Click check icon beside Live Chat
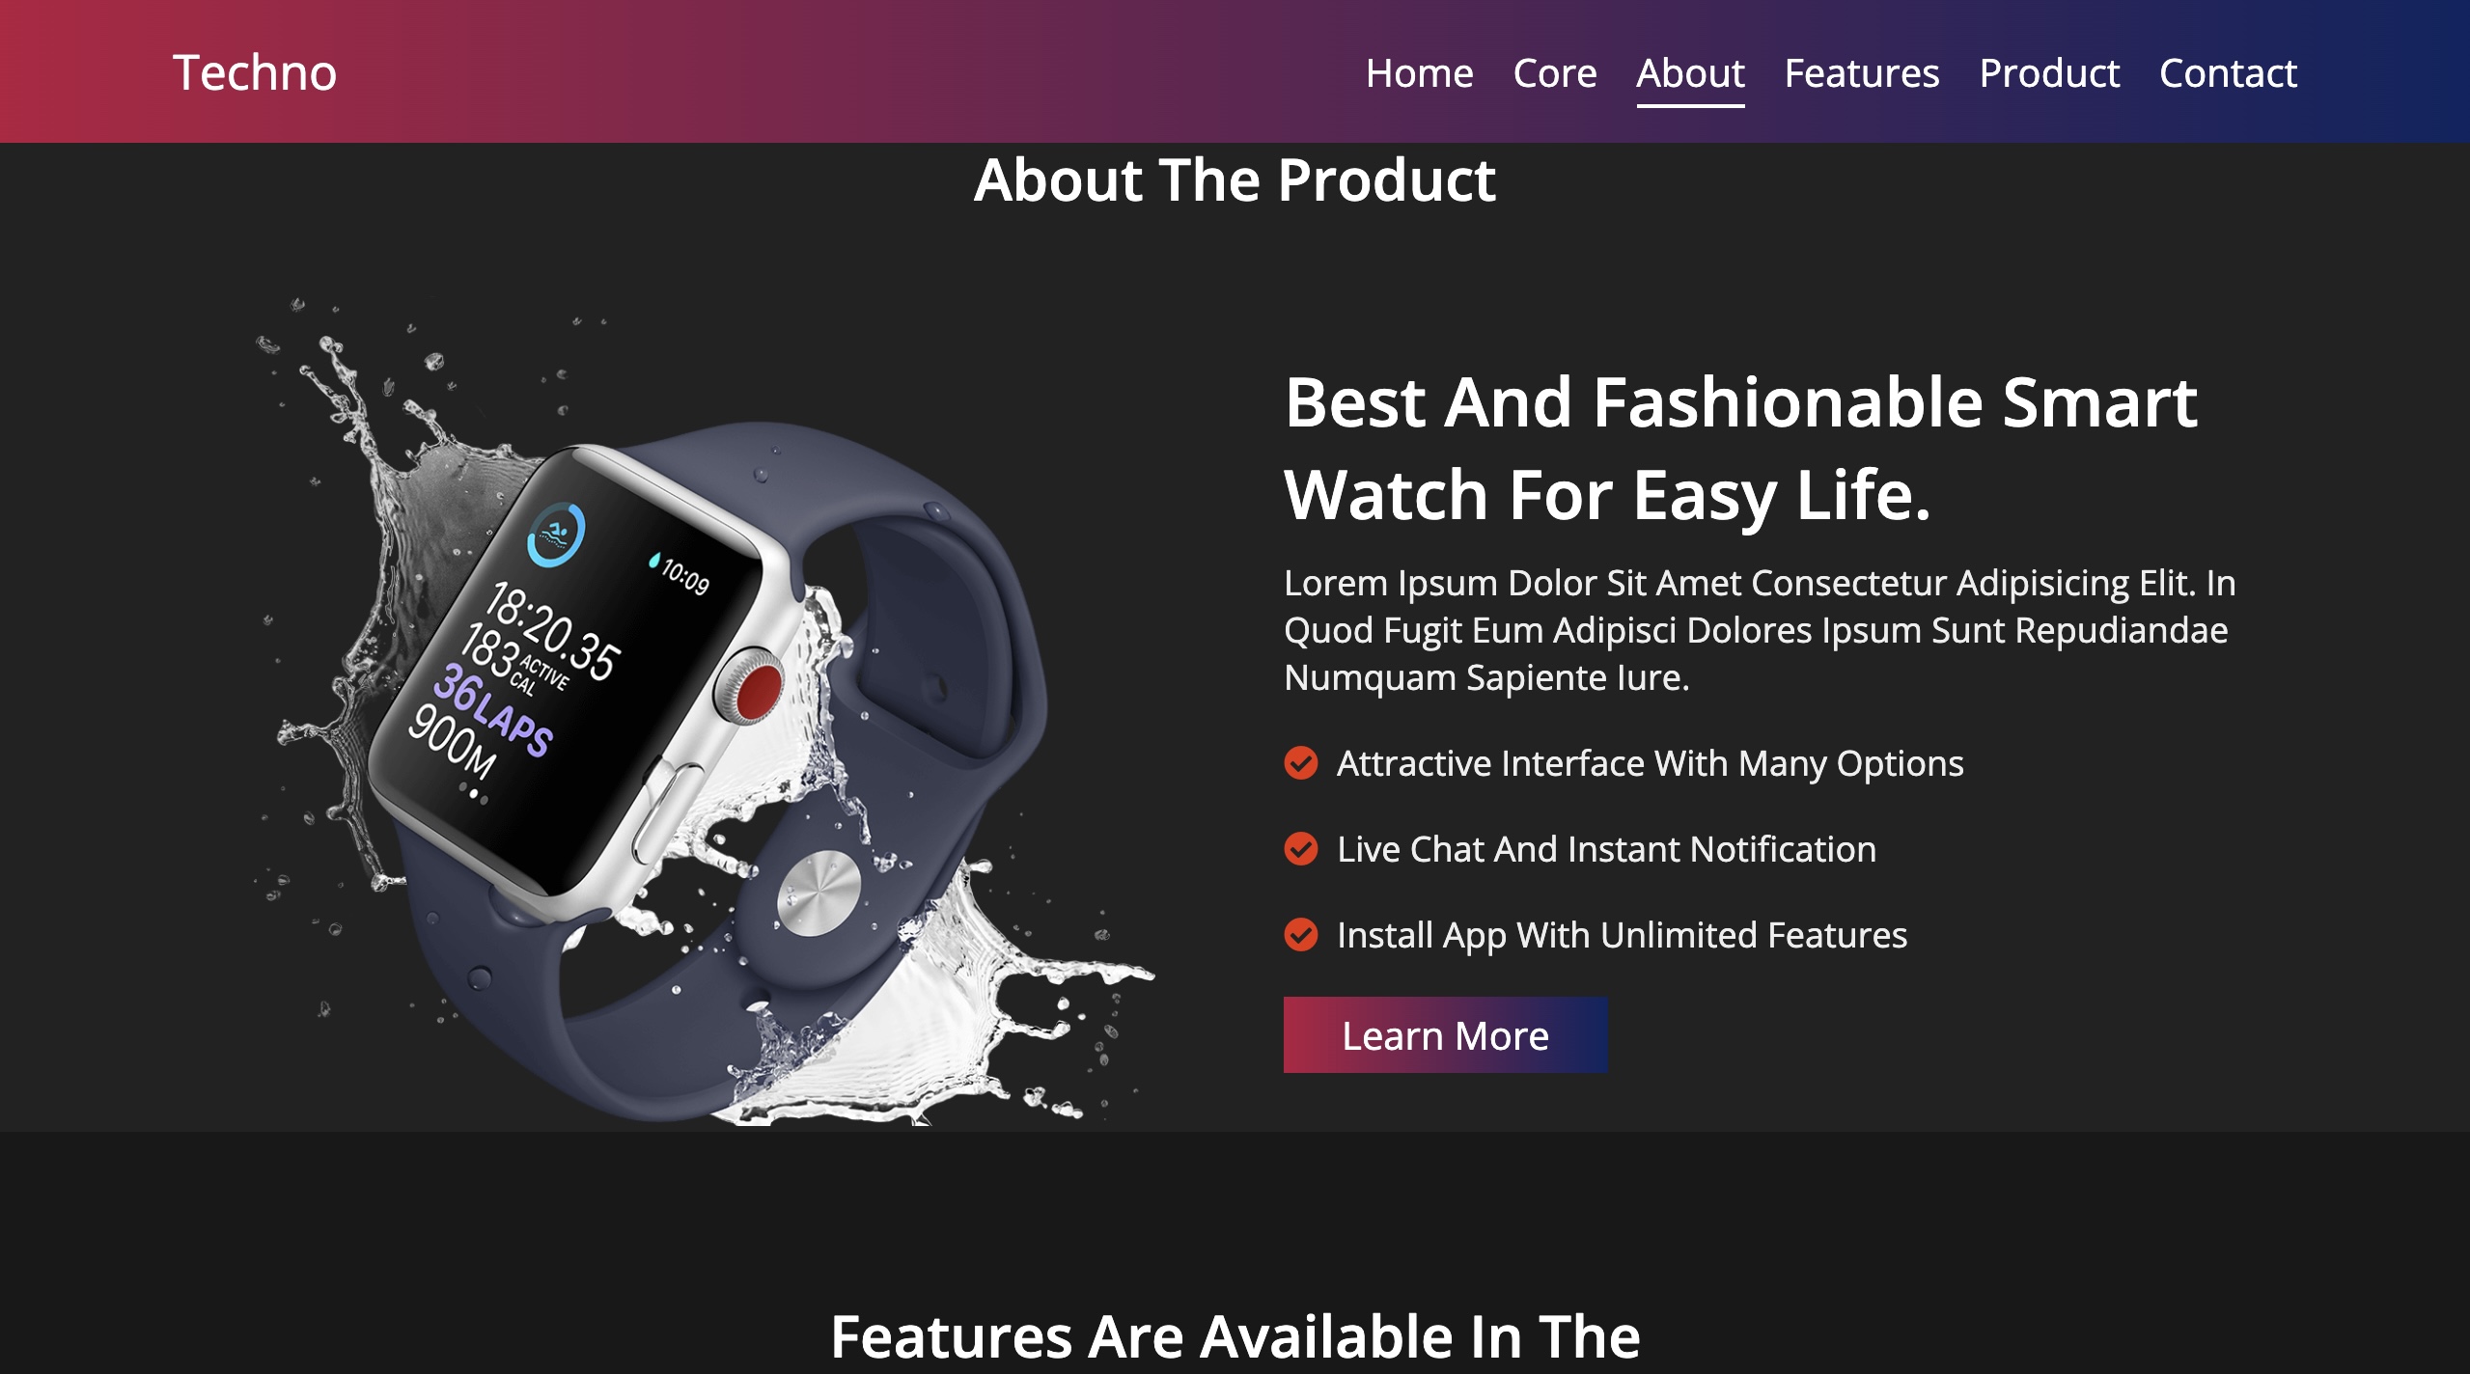2470x1374 pixels. pos(1300,849)
